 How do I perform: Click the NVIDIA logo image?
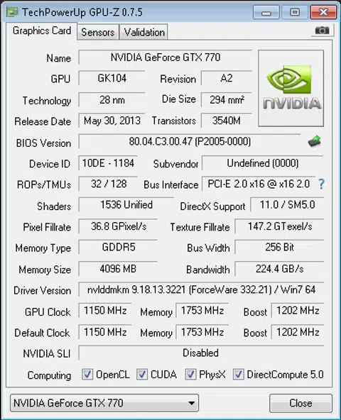click(291, 88)
